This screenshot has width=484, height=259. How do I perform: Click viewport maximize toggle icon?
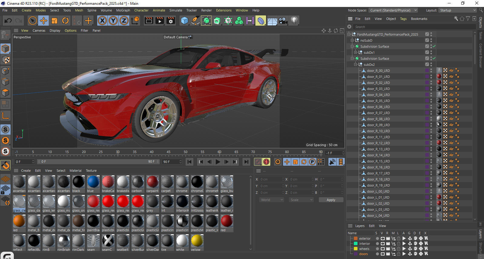(x=342, y=30)
